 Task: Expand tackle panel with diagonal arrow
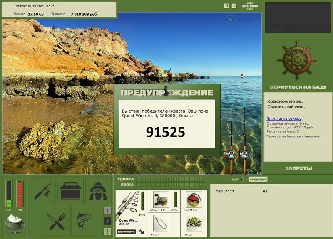(x=142, y=232)
